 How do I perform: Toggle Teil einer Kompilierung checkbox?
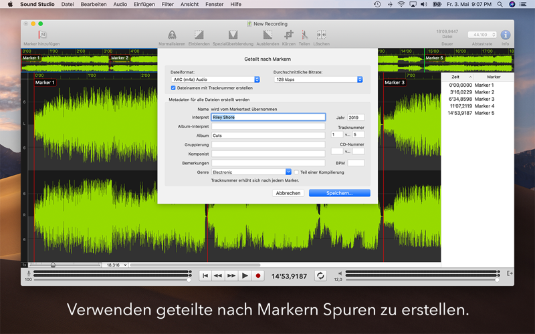[296, 172]
